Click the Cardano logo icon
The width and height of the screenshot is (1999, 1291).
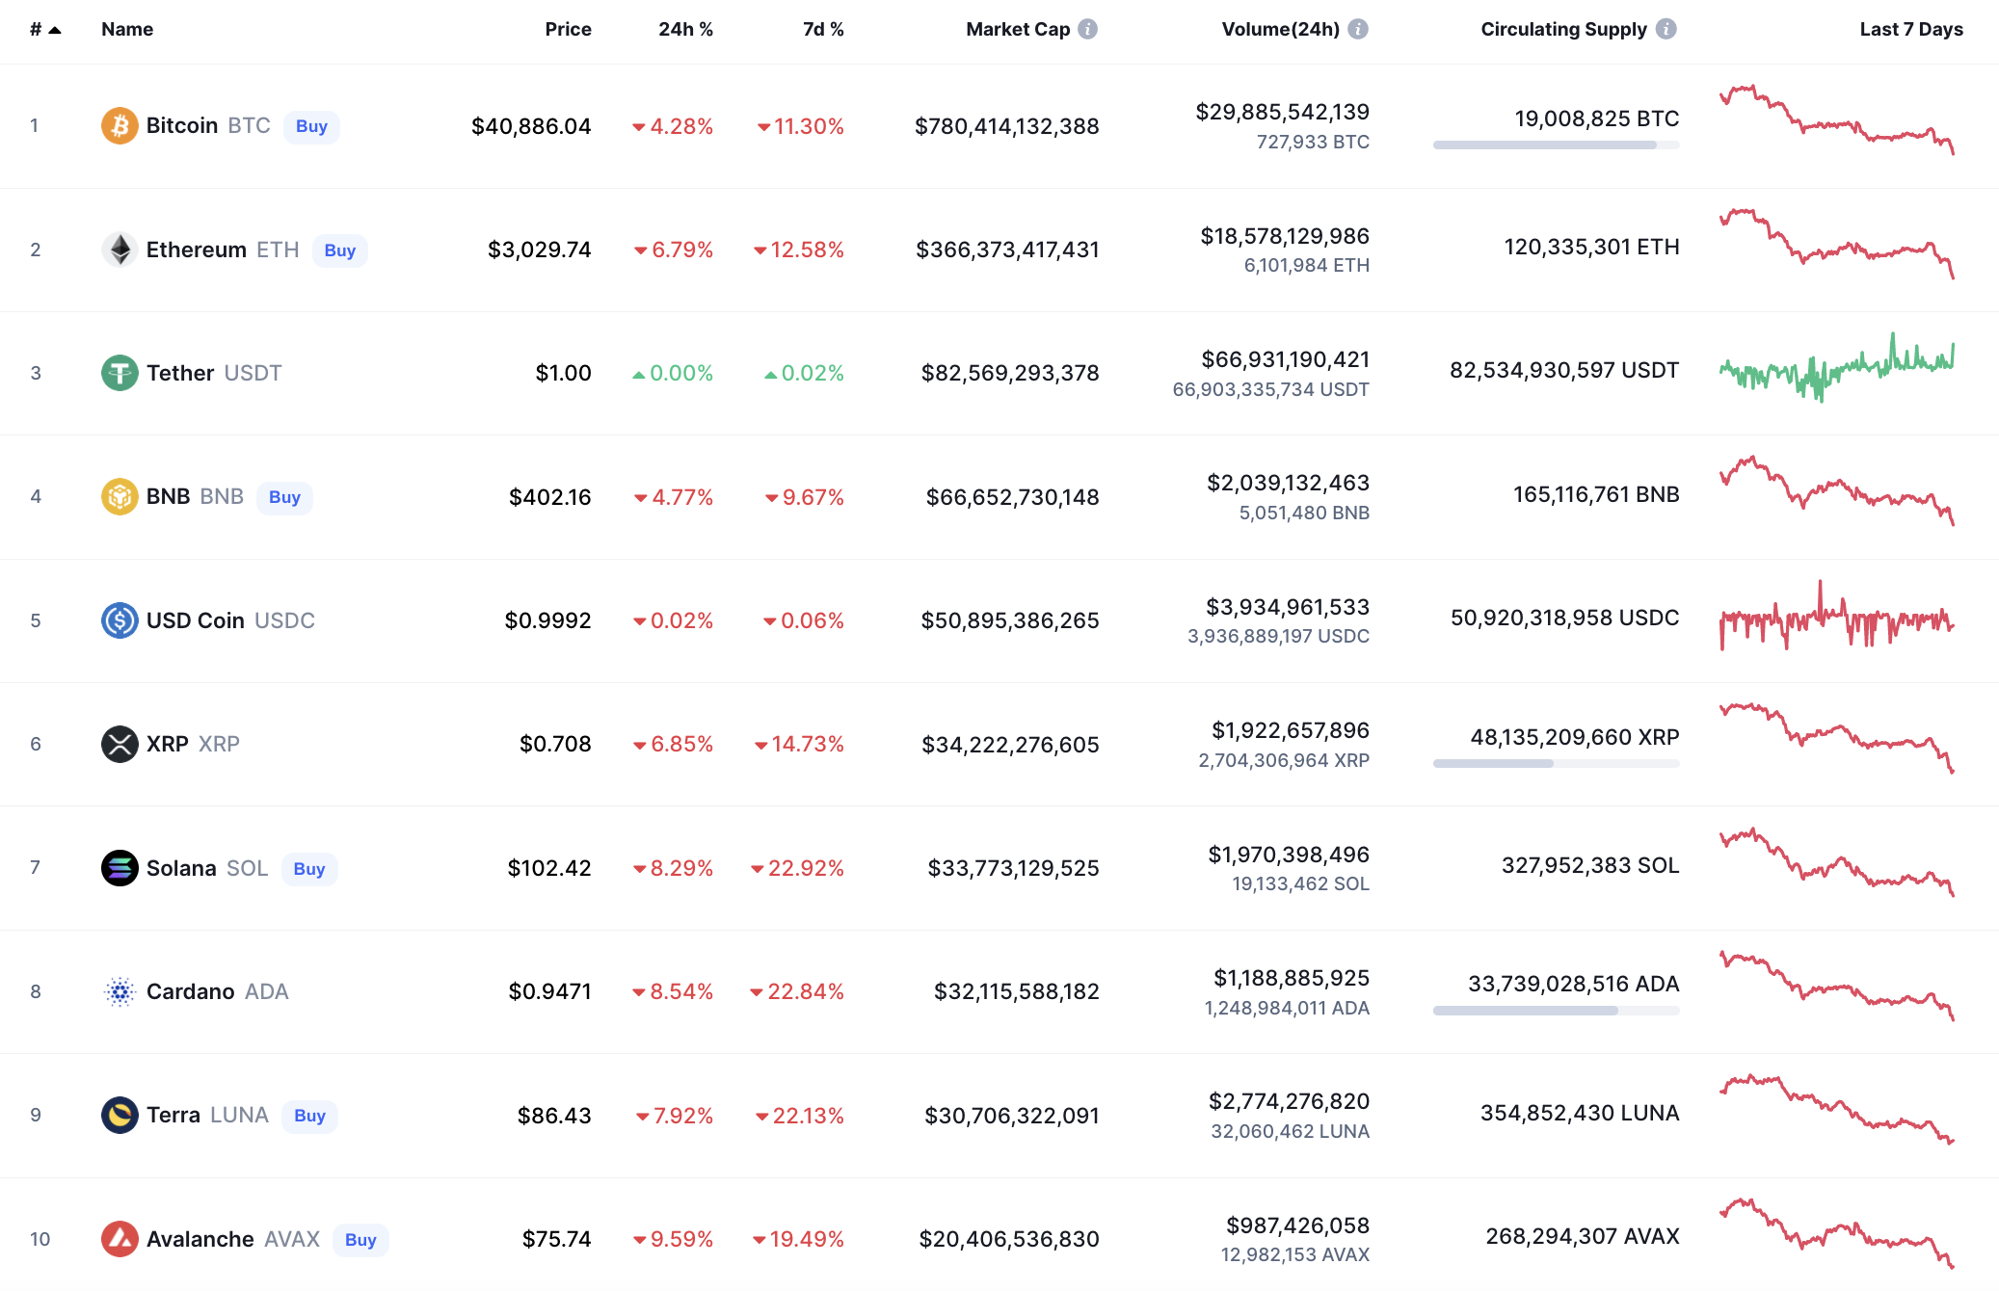[120, 991]
